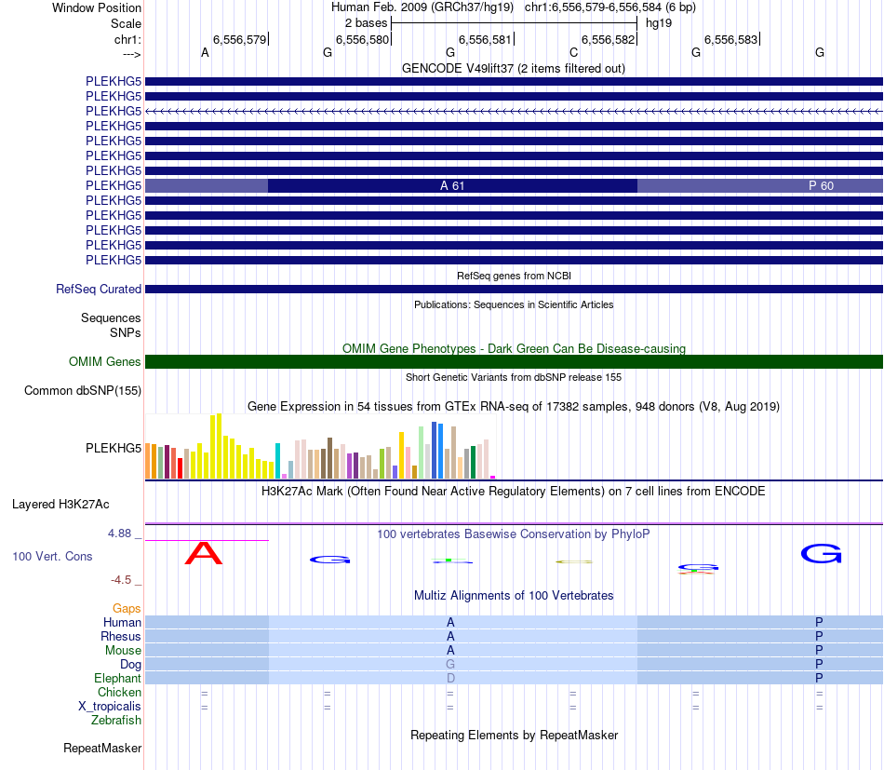Click the A 61 codon block

[452, 185]
